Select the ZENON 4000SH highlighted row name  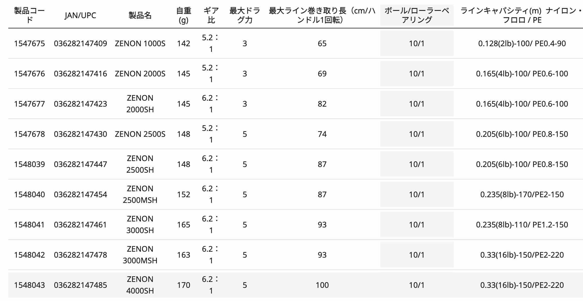pos(140,285)
